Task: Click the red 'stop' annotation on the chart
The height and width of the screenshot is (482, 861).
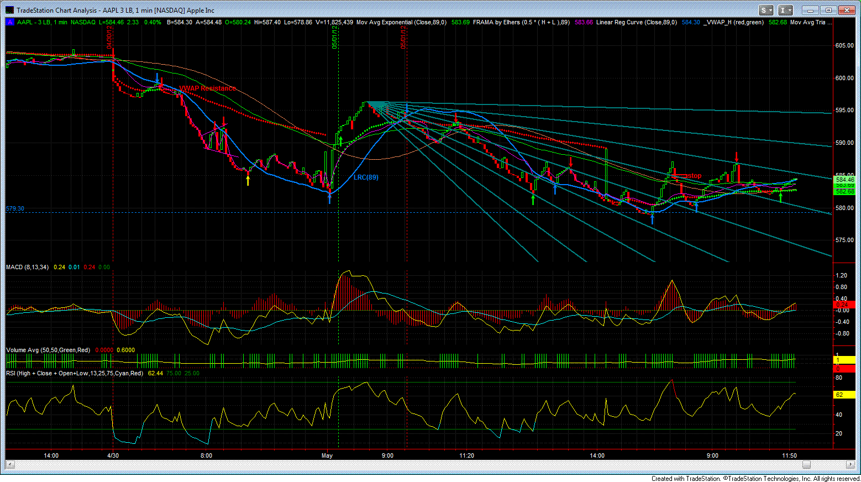Action: 695,176
